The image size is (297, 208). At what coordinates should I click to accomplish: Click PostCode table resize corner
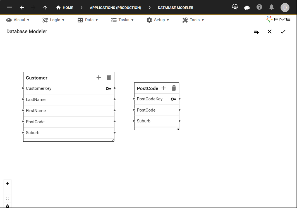point(178,129)
